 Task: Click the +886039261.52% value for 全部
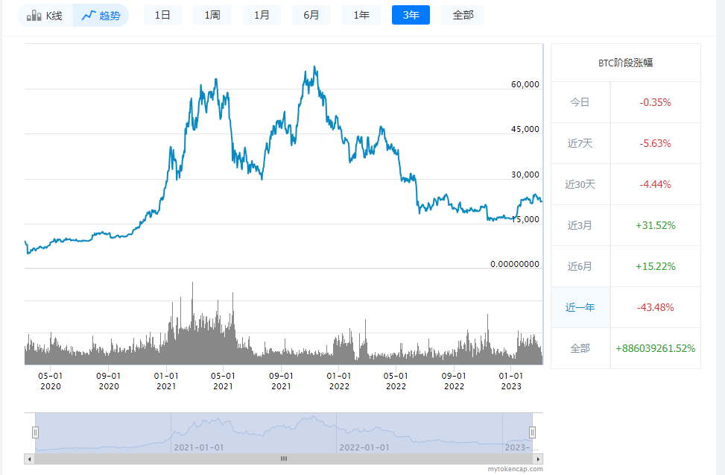(x=655, y=347)
